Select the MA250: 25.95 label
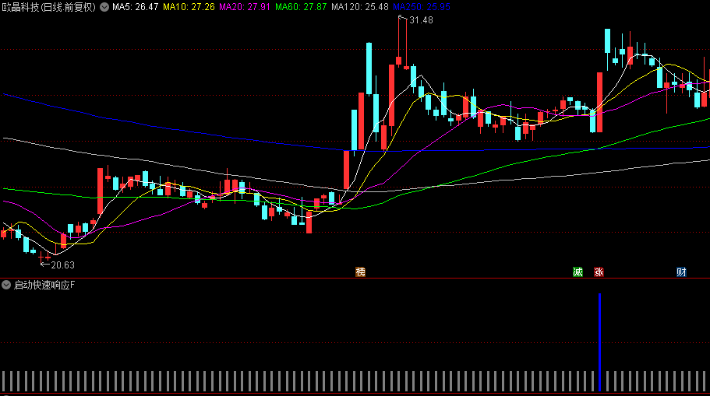This screenshot has width=710, height=396. (x=422, y=7)
